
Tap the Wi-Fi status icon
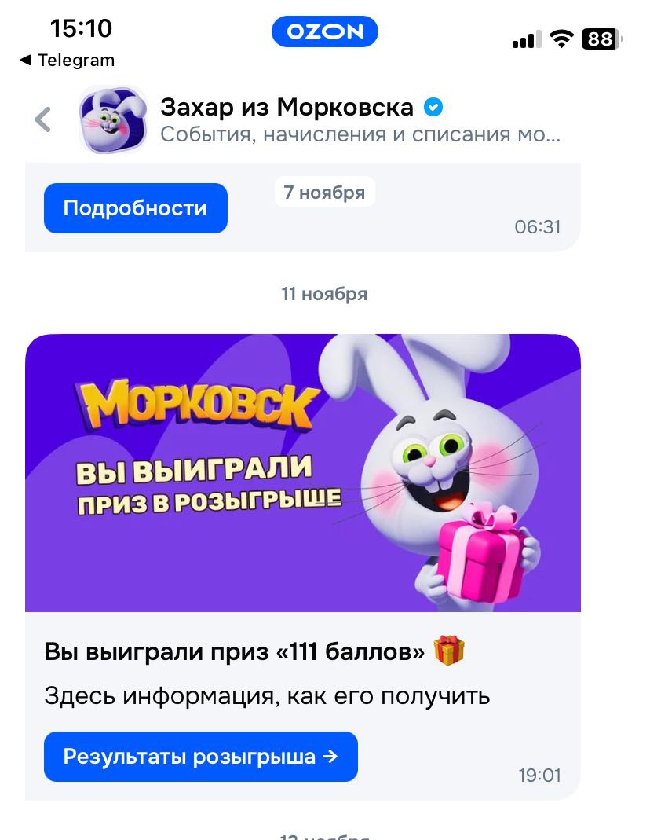tap(561, 39)
